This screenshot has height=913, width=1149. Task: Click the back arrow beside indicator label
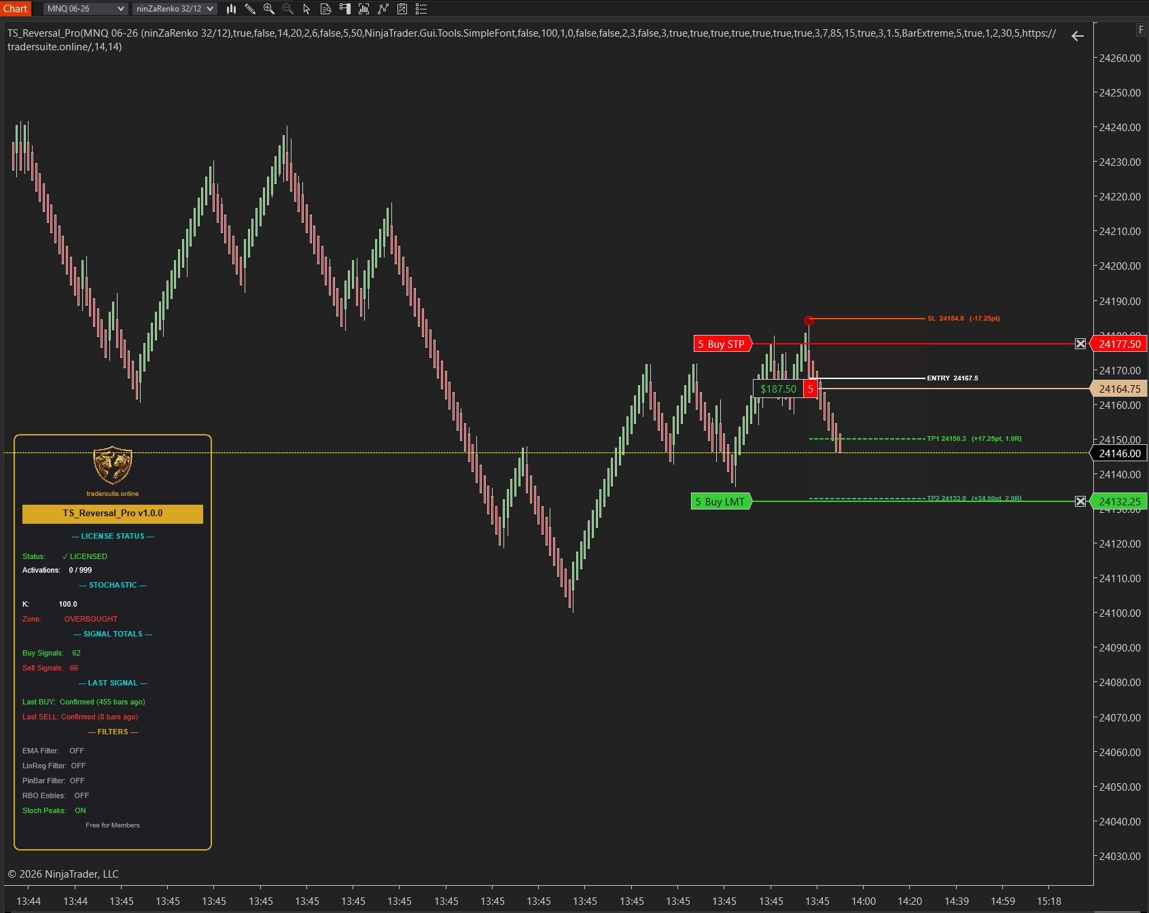(1078, 36)
